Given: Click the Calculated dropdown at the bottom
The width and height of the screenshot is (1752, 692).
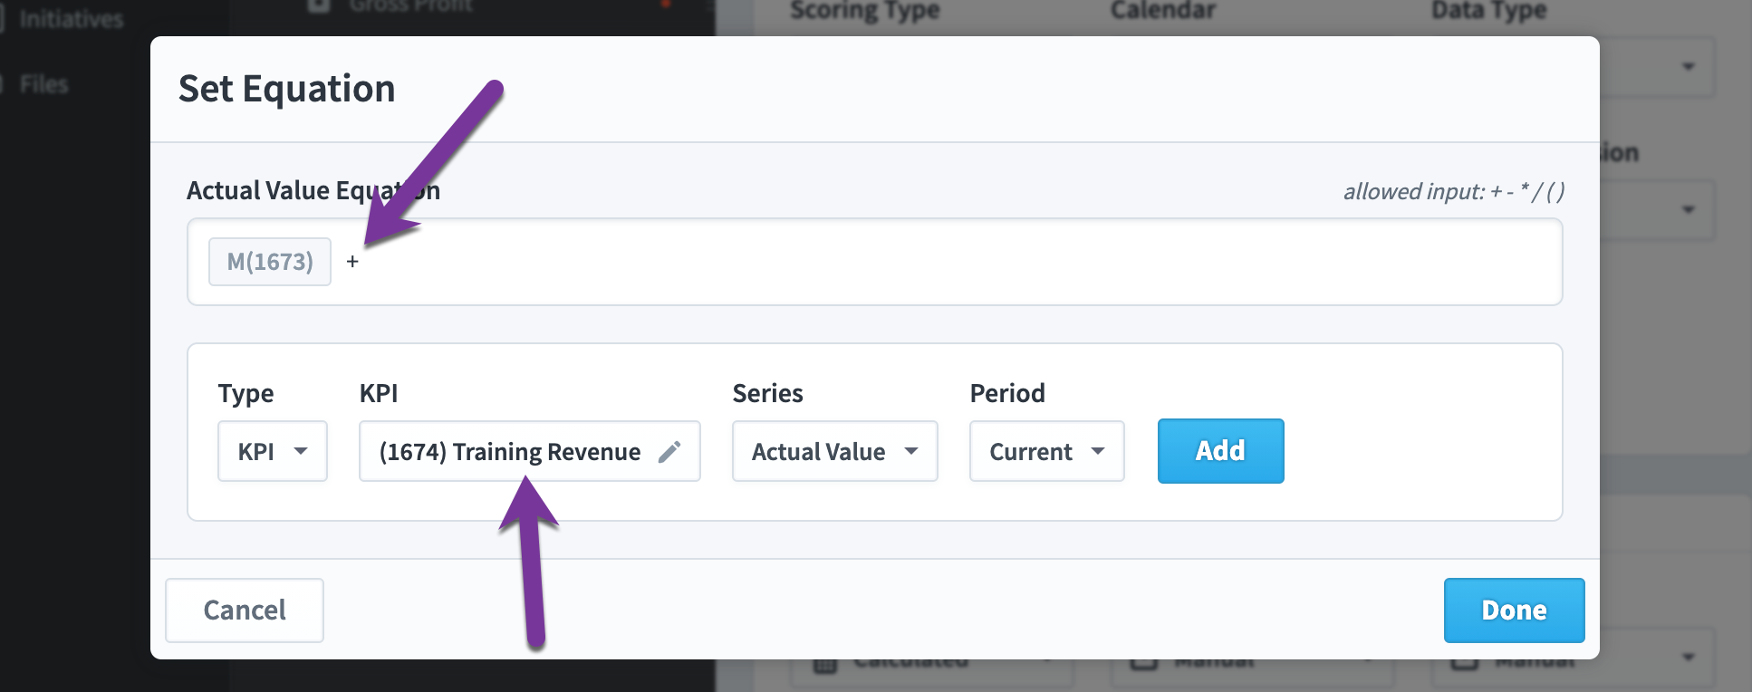Looking at the screenshot, I should tap(933, 666).
